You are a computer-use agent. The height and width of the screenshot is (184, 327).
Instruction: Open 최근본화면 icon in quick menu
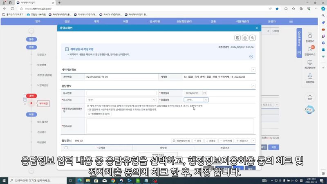(x=310, y=63)
